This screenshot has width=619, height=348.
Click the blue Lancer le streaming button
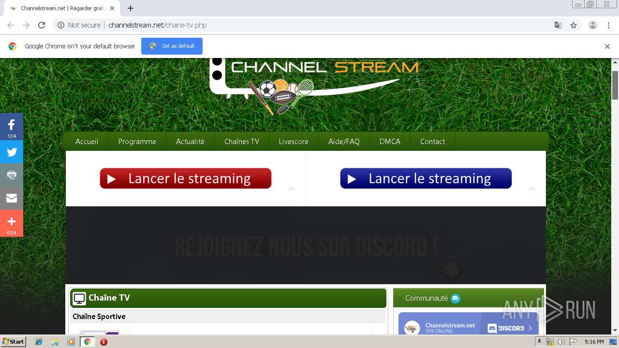[426, 178]
